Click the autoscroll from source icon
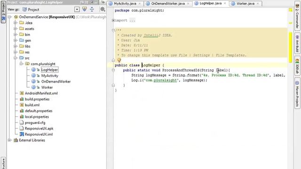Viewport: 301px width, 169px height. [85, 9]
